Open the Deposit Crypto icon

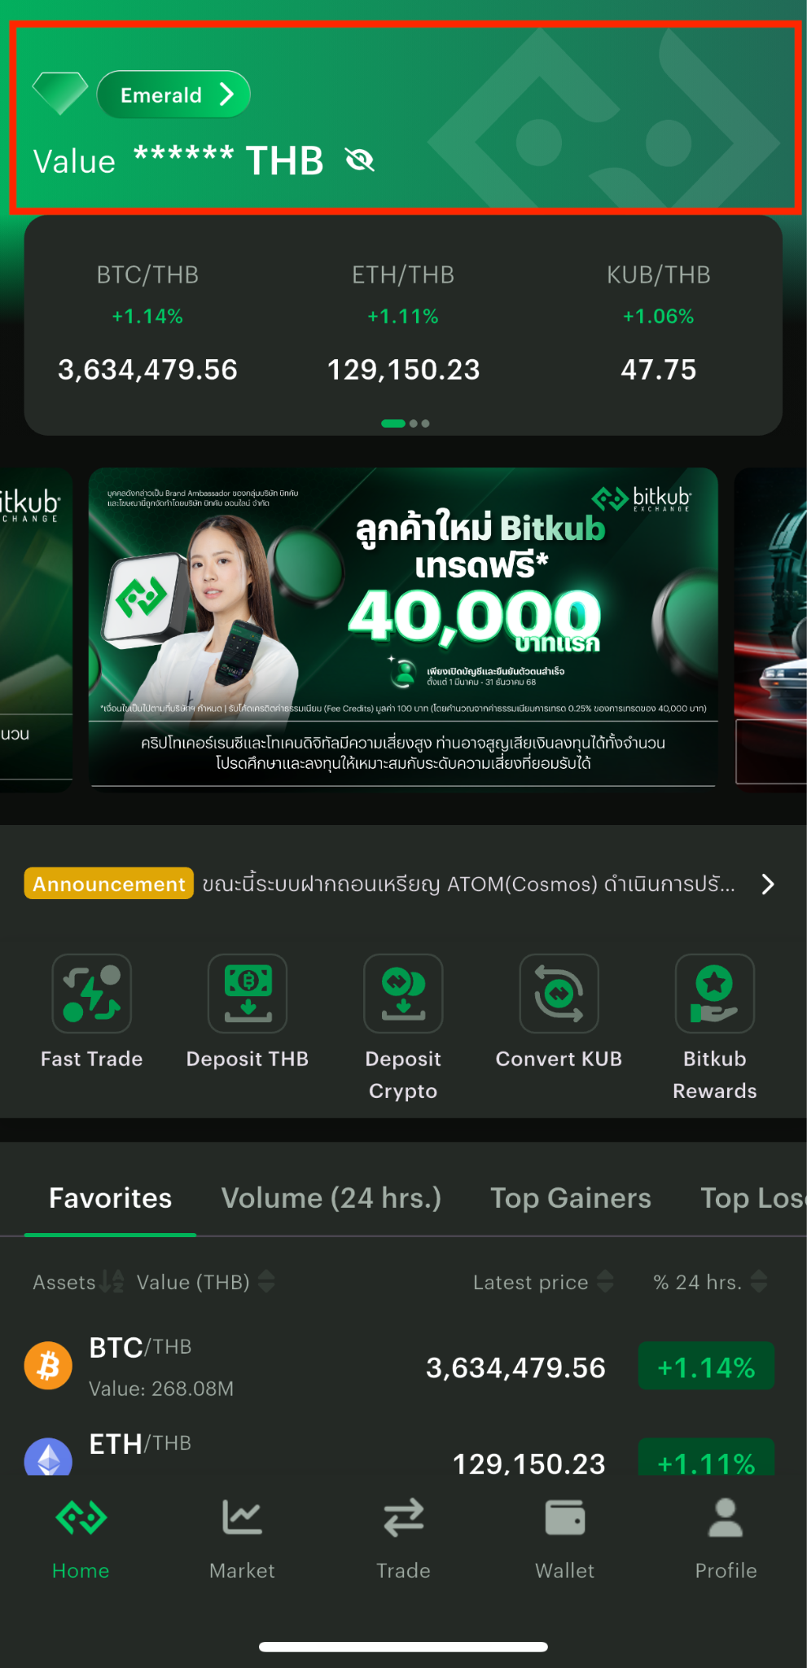tap(403, 993)
